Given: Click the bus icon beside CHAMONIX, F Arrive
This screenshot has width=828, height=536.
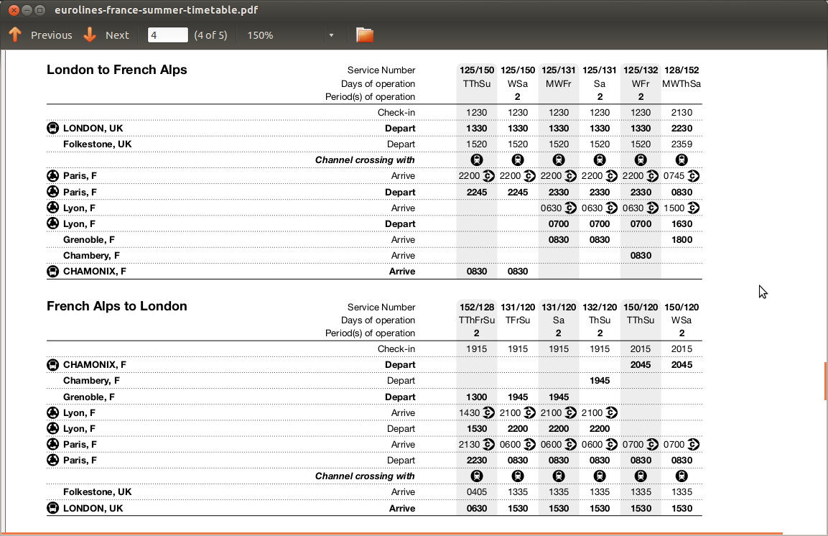Looking at the screenshot, I should click(52, 272).
